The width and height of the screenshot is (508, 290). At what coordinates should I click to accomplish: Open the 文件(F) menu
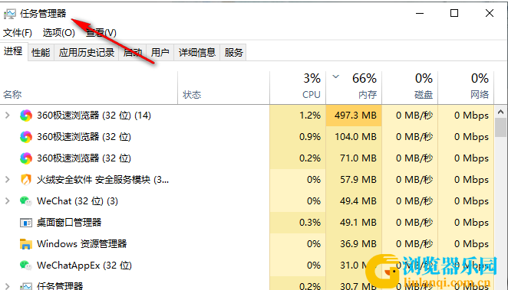tap(18, 33)
